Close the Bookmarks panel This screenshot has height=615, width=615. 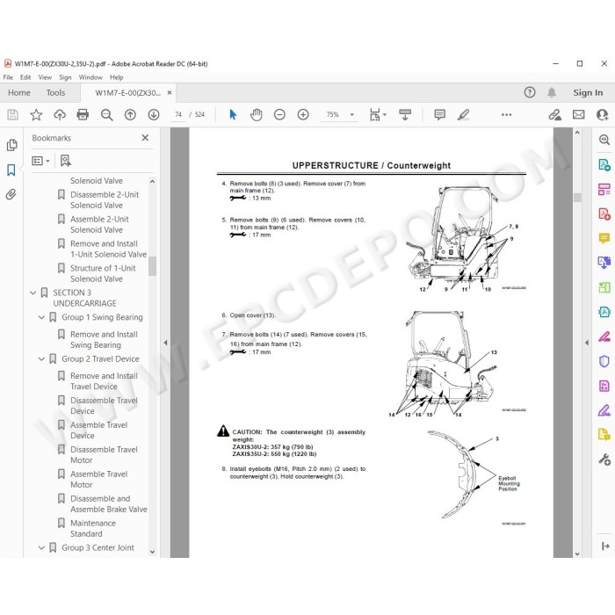click(x=145, y=138)
